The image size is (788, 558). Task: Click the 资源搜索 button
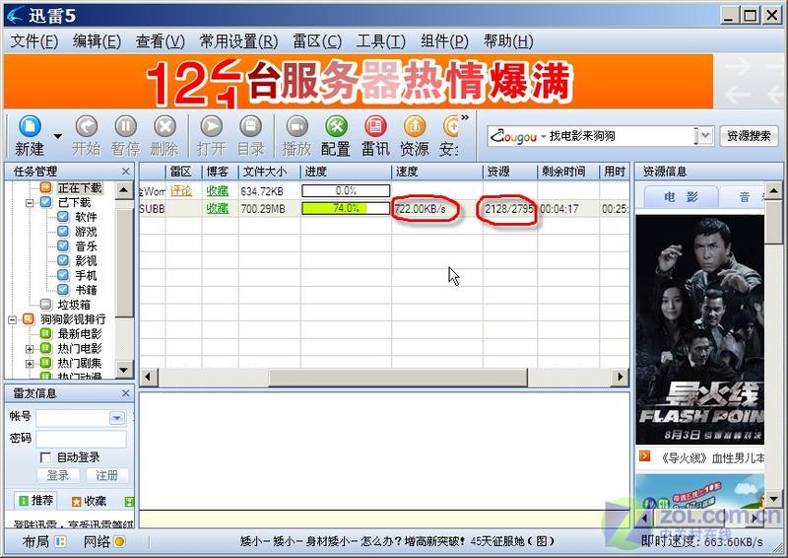749,136
